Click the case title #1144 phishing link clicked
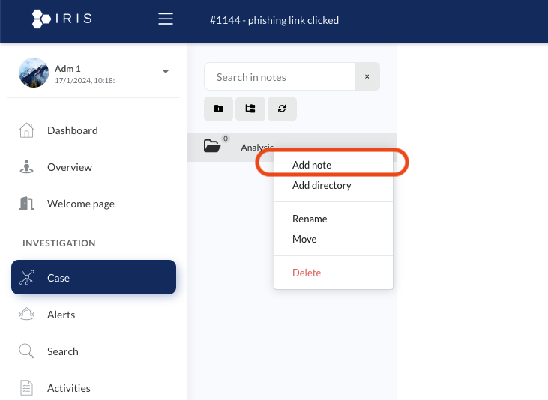 point(274,20)
